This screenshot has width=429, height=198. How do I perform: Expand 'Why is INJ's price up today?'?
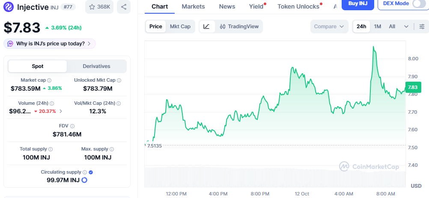pos(50,44)
